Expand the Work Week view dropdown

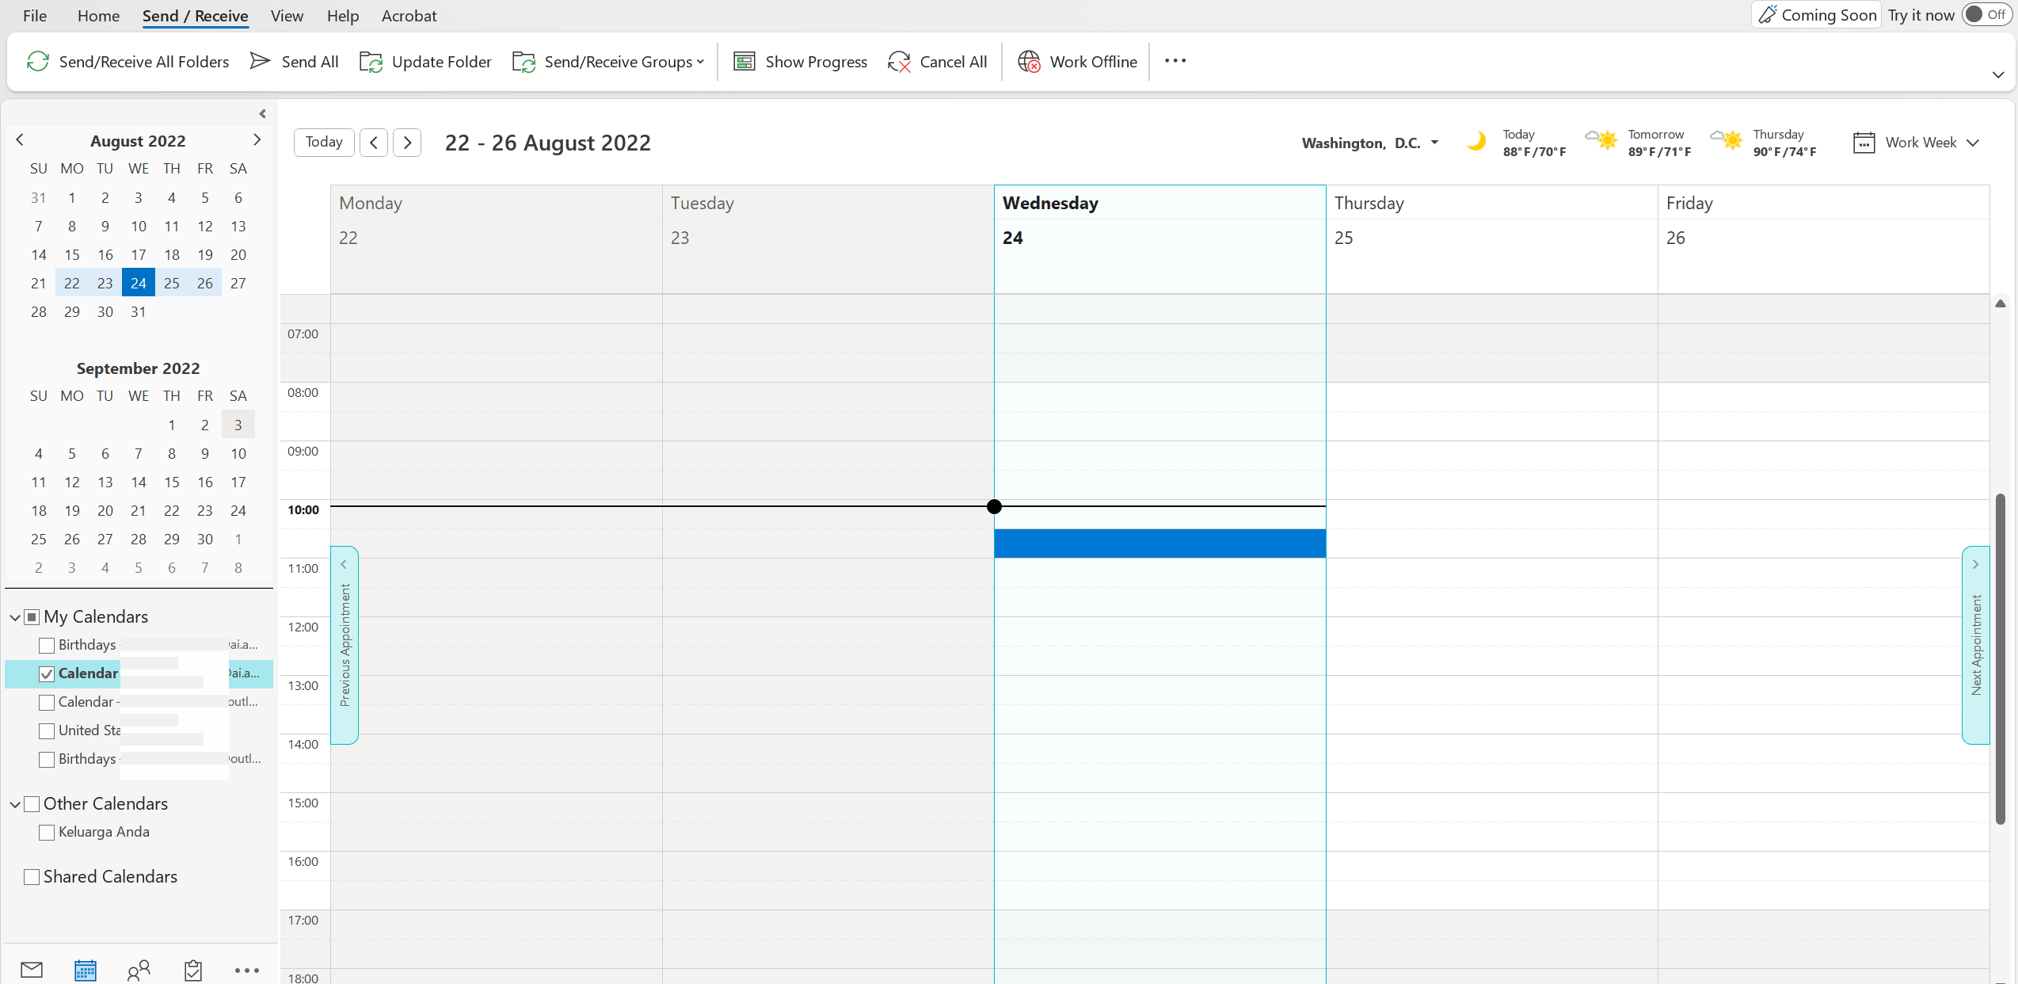[x=1975, y=143]
